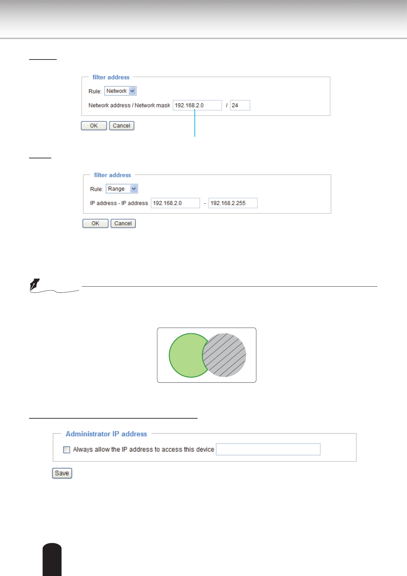Select the starting IP address field in Range
This screenshot has width=407, height=576.
tap(175, 203)
